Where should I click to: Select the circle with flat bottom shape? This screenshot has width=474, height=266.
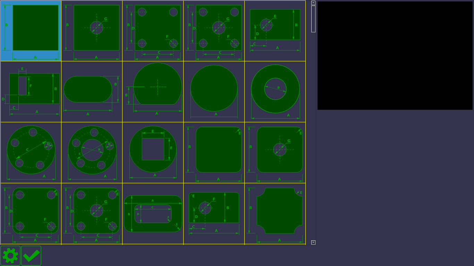[153, 91]
